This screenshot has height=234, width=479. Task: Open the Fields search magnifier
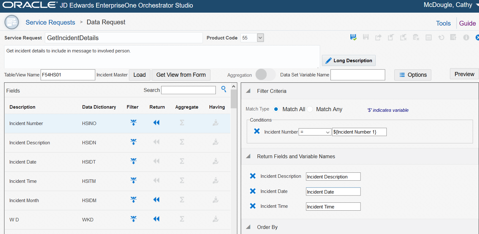[224, 90]
